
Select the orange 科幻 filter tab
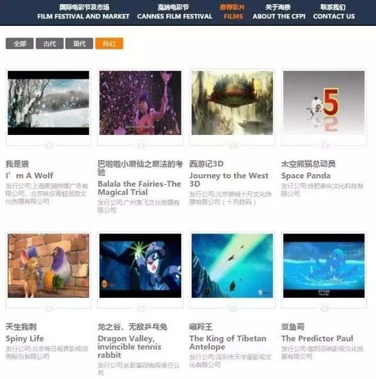(109, 44)
